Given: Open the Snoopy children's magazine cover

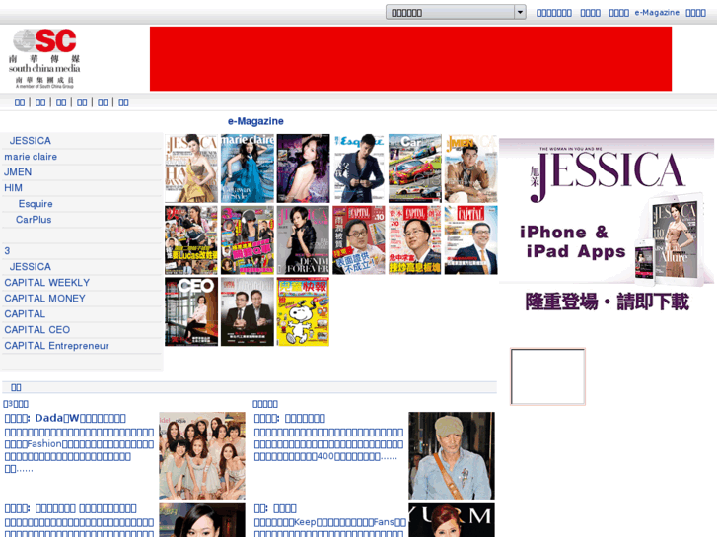Looking at the screenshot, I should tap(303, 311).
